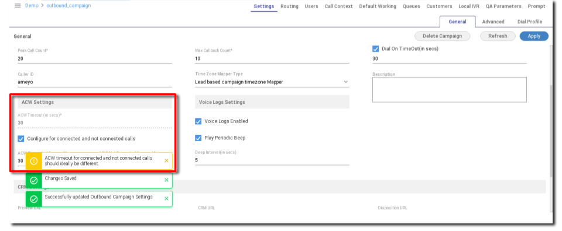Open Local IVR tab
The image size is (562, 231).
coord(469,6)
